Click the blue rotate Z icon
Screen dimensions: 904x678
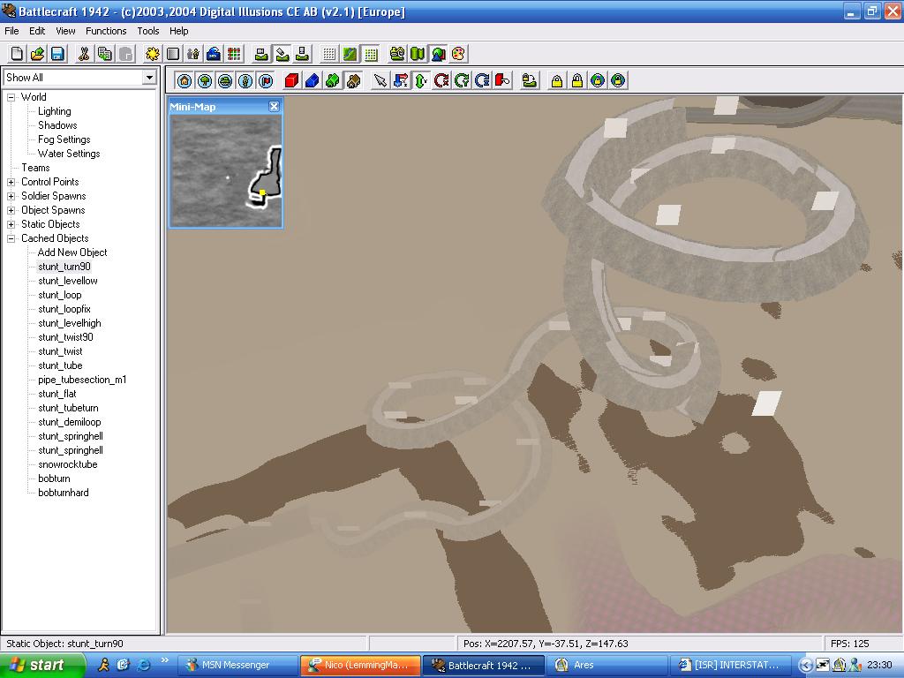[483, 80]
